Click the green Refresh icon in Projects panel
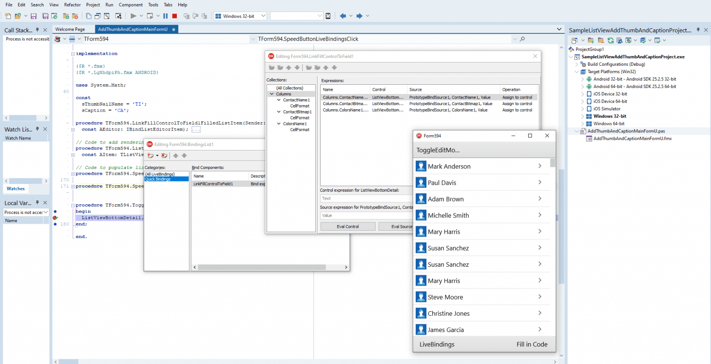The image size is (711, 364). coord(611,40)
